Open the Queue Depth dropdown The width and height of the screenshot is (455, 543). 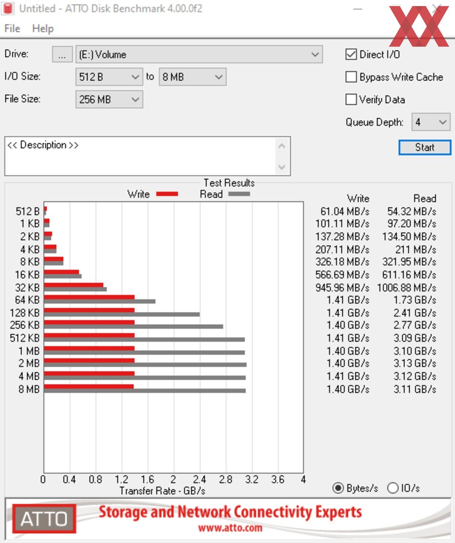tap(431, 122)
